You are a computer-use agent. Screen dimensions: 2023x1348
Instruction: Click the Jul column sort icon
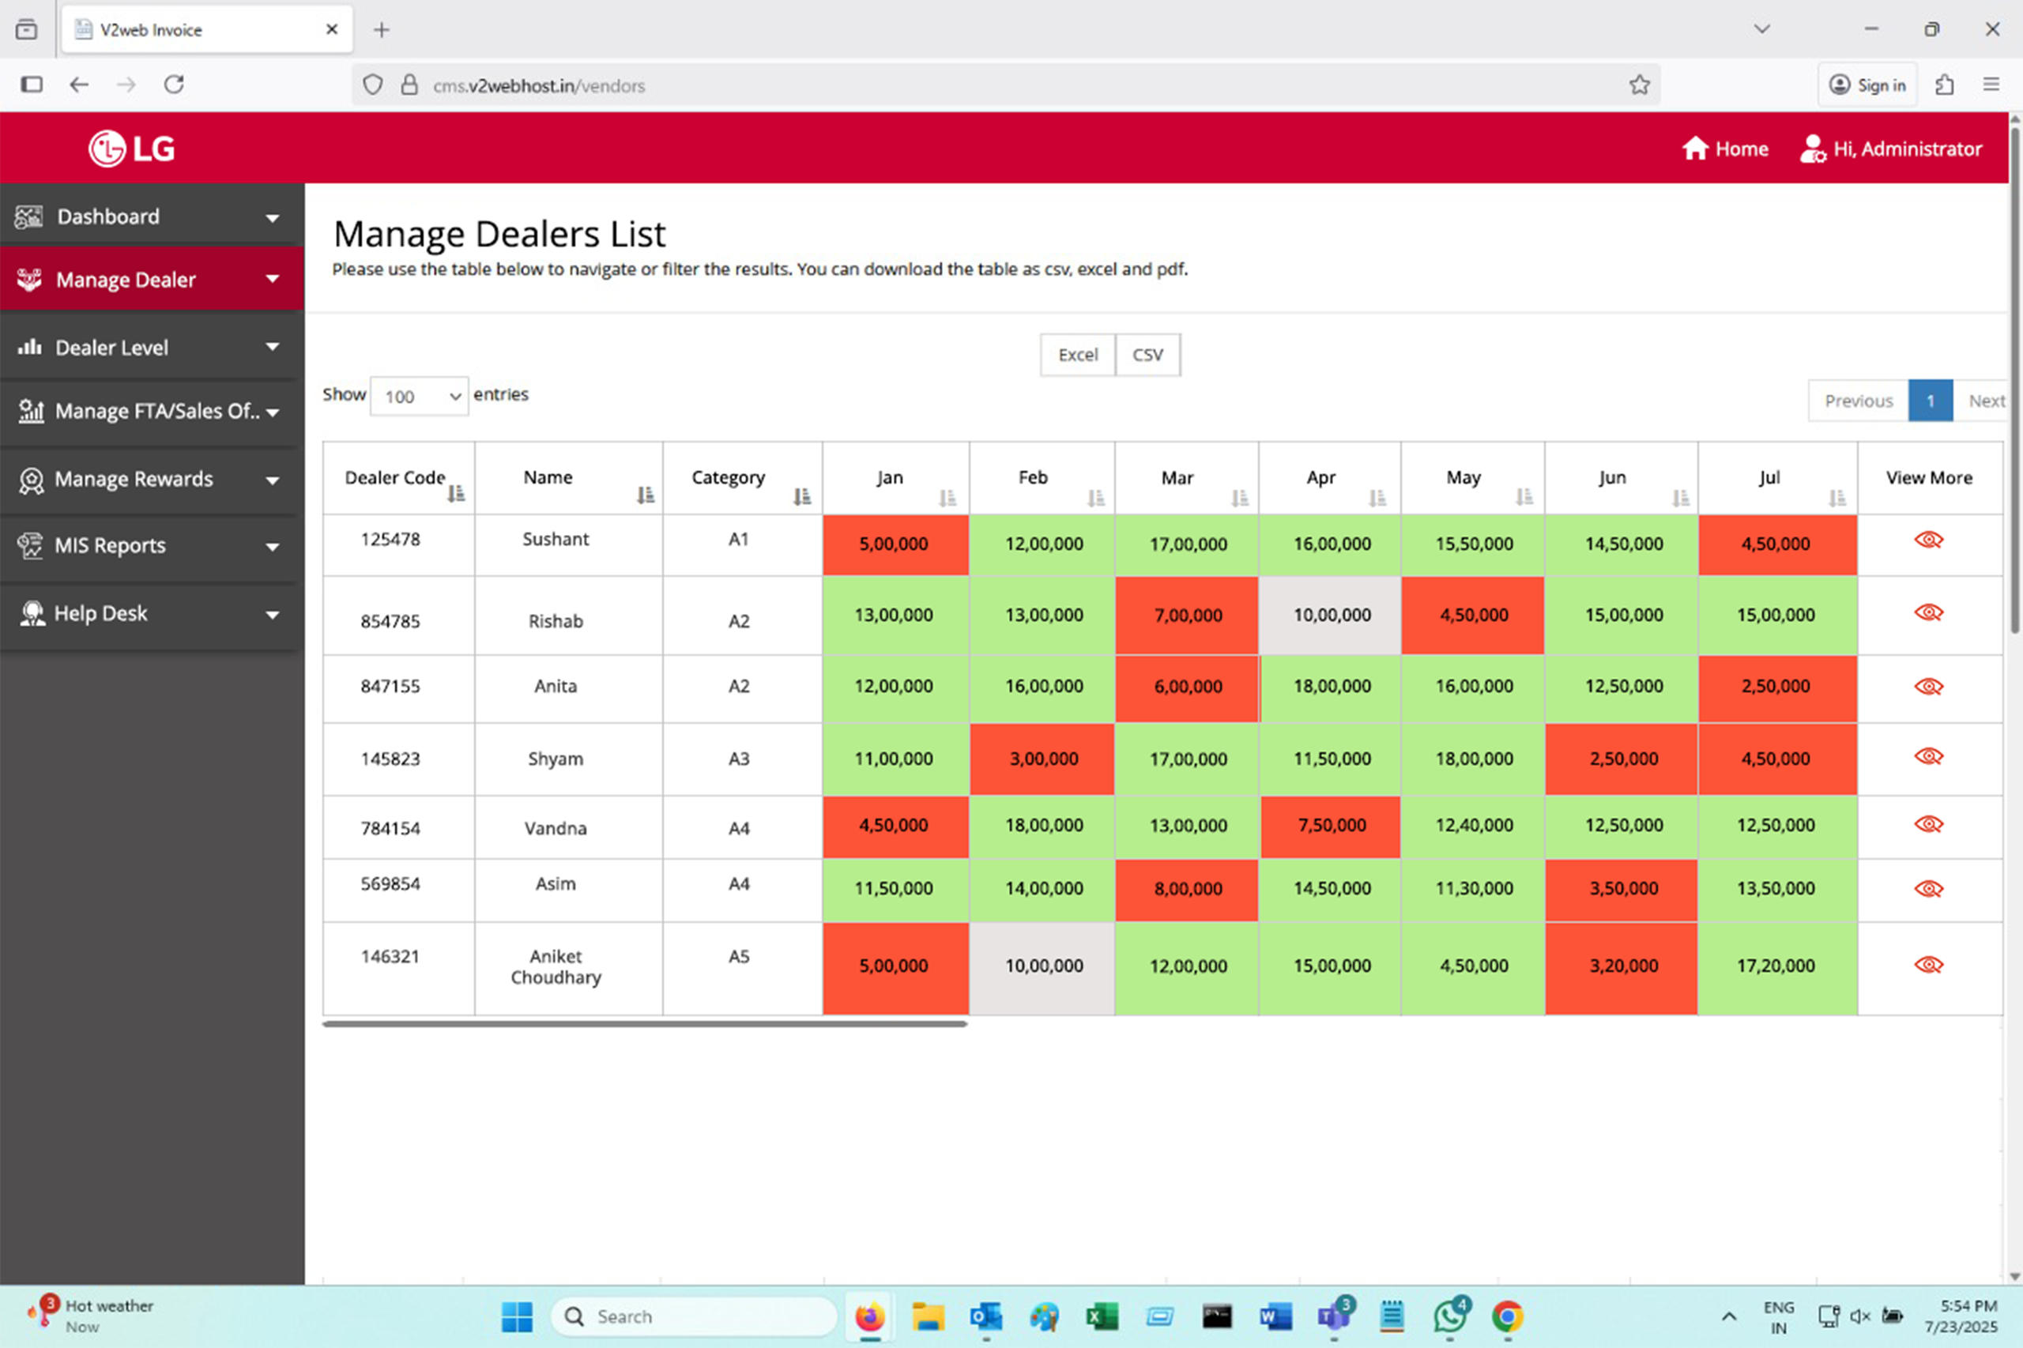tap(1837, 498)
